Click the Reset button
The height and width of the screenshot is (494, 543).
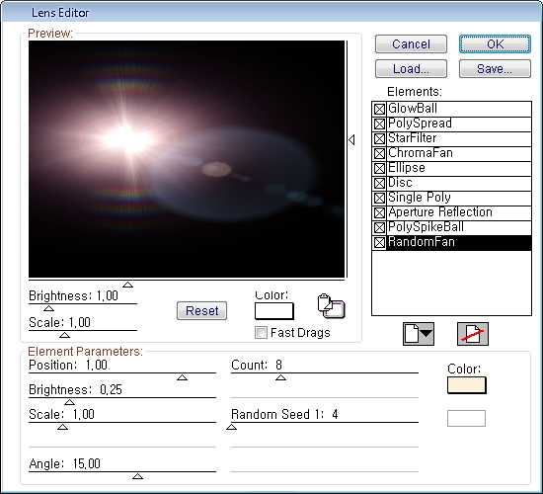pyautogui.click(x=201, y=310)
